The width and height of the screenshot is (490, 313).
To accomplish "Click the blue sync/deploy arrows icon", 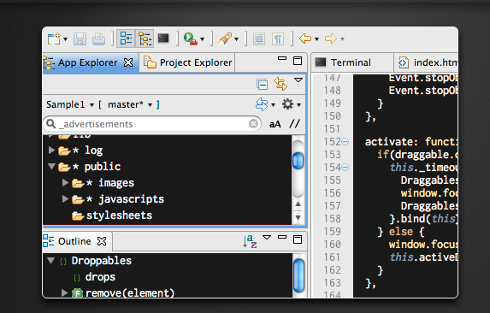I will coord(262,104).
